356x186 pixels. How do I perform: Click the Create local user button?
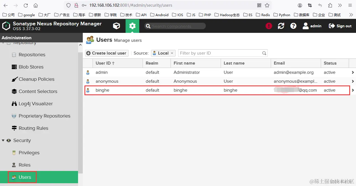[x=107, y=53]
